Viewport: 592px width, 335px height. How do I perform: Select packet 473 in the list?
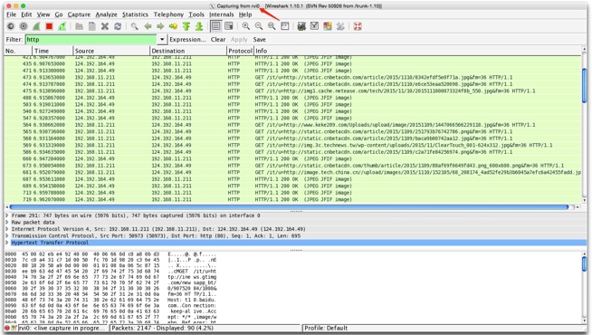coord(293,77)
